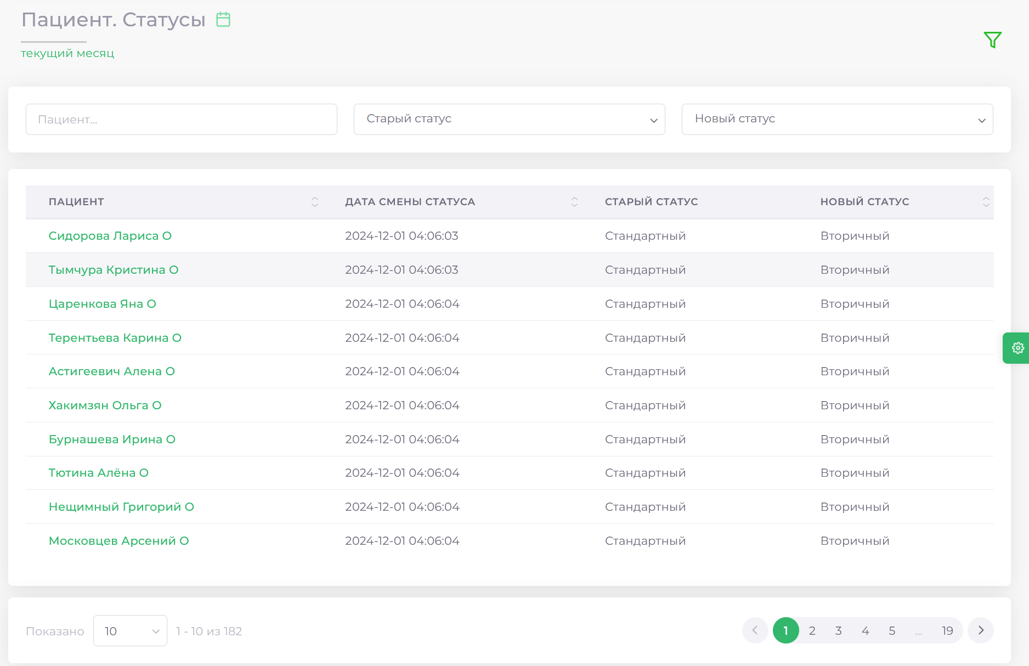Image resolution: width=1029 pixels, height=666 pixels.
Task: Open the Старый статус dropdown
Action: click(509, 119)
